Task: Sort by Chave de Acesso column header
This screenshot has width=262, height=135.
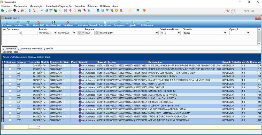Action: point(122,62)
